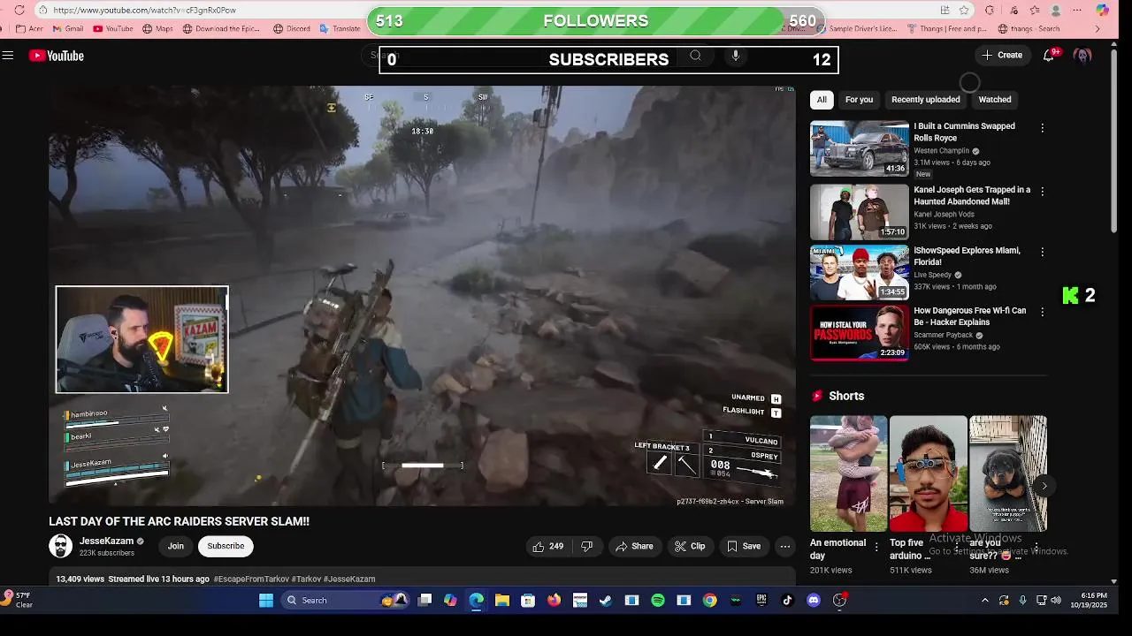Open menu for 'An emotional day' short
Viewport: 1132px width, 636px height.
click(876, 548)
